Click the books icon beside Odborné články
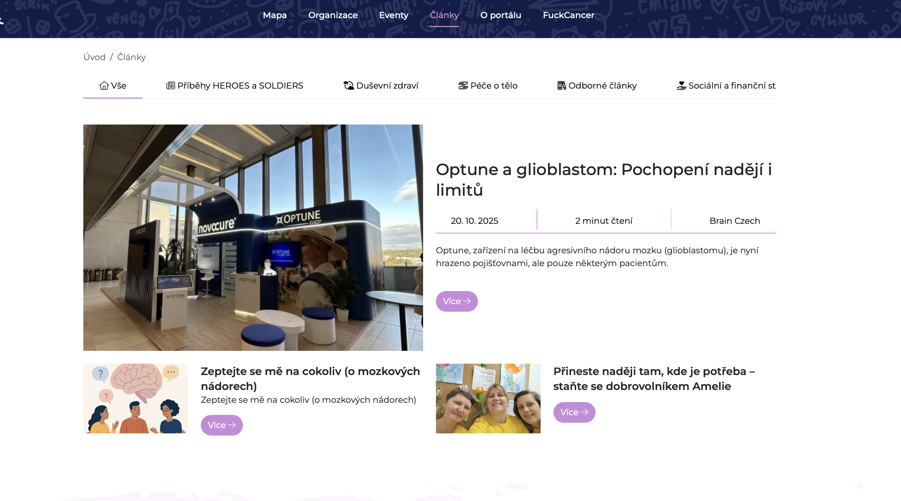The image size is (901, 501). (562, 86)
